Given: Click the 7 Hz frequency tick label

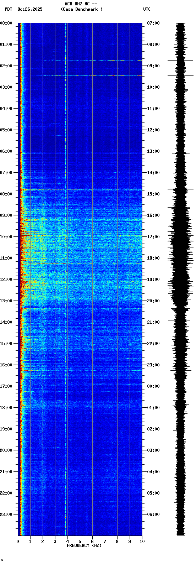Looking at the screenshot, I should pos(105,542).
